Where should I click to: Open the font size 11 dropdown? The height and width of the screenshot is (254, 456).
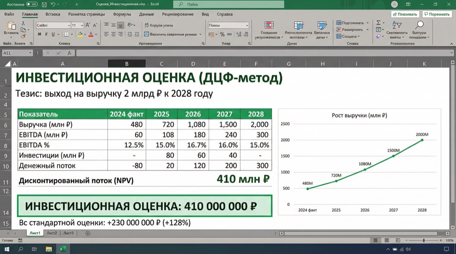(x=82, y=25)
